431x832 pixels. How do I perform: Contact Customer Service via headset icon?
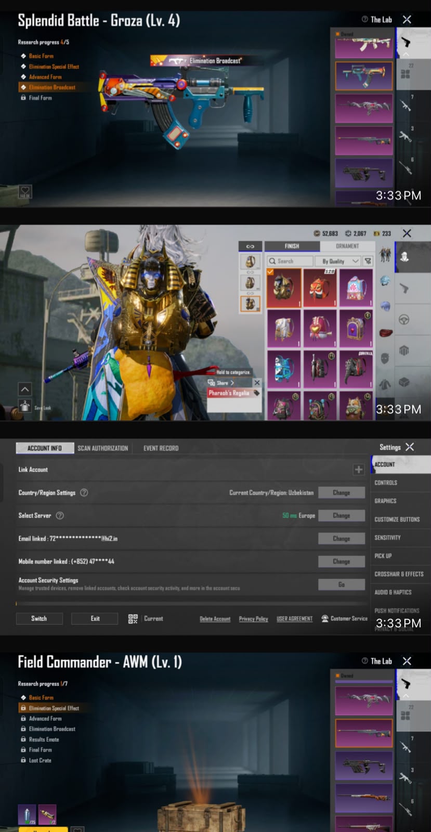pyautogui.click(x=325, y=618)
